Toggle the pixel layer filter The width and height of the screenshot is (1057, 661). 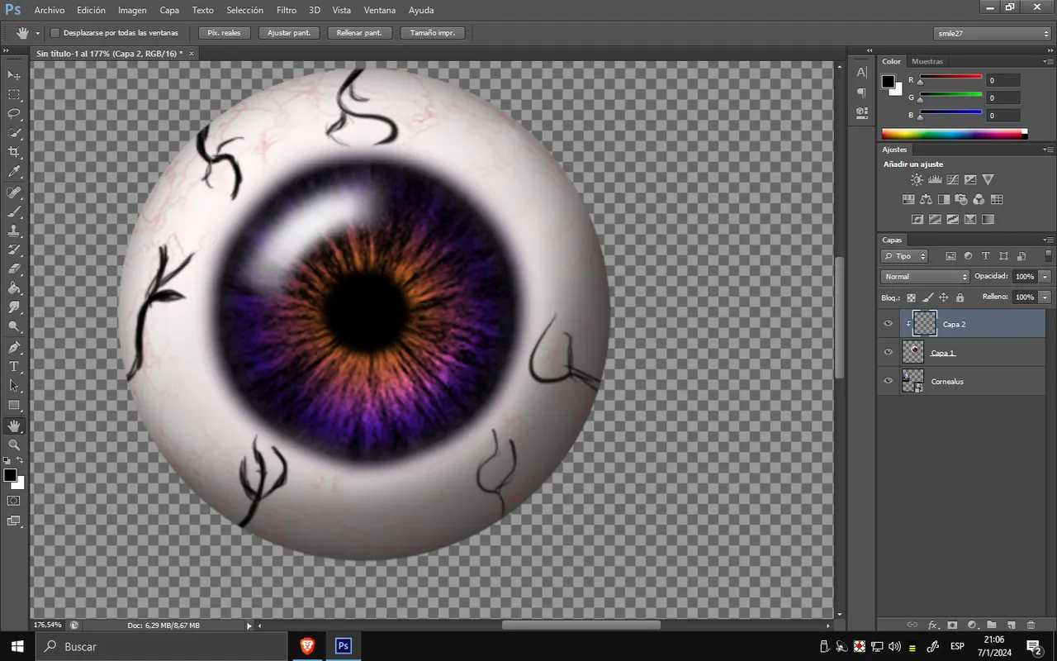950,256
